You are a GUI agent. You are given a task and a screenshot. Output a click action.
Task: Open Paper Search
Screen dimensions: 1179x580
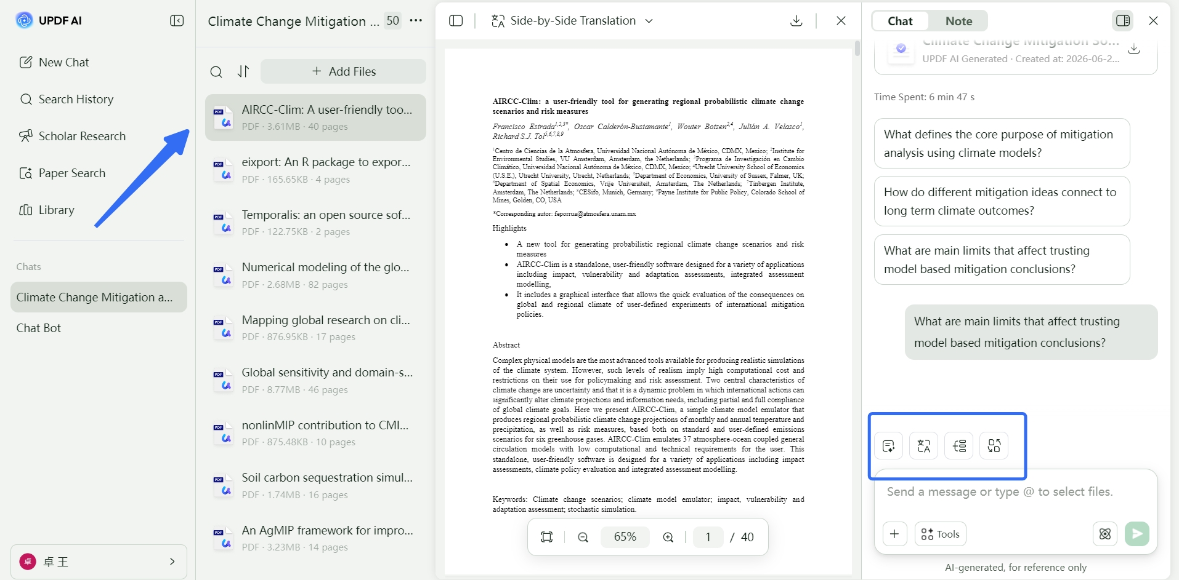pos(62,173)
